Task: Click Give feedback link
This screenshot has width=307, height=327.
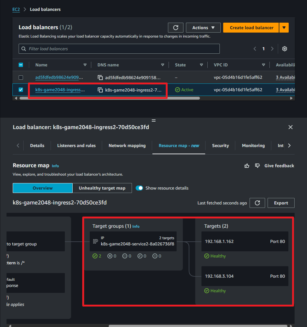Action: [x=279, y=166]
